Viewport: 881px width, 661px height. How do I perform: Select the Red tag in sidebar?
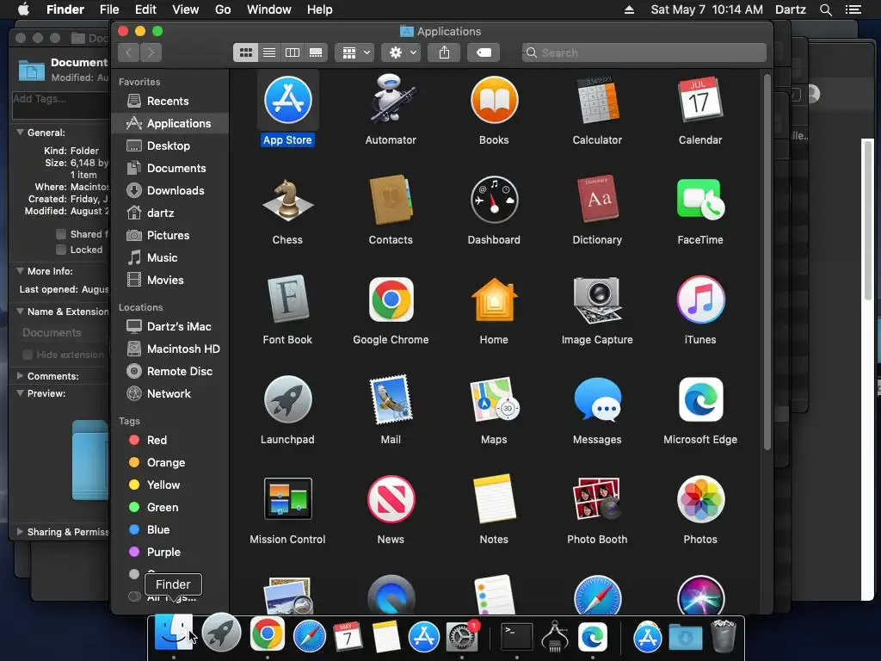(x=169, y=440)
